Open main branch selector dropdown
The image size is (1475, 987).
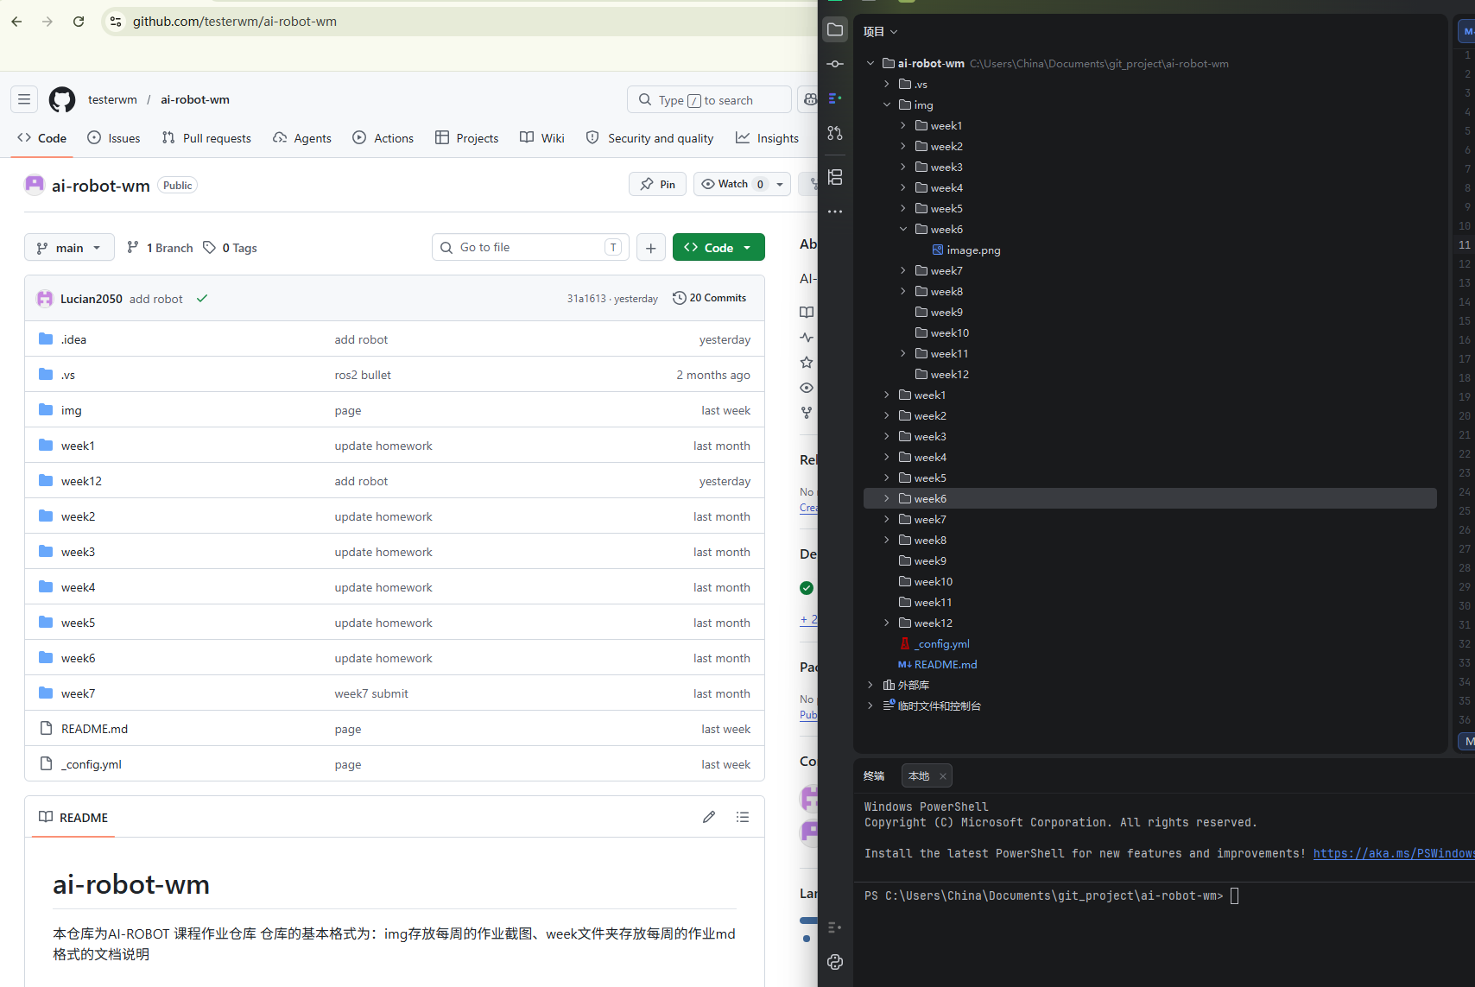coord(69,248)
